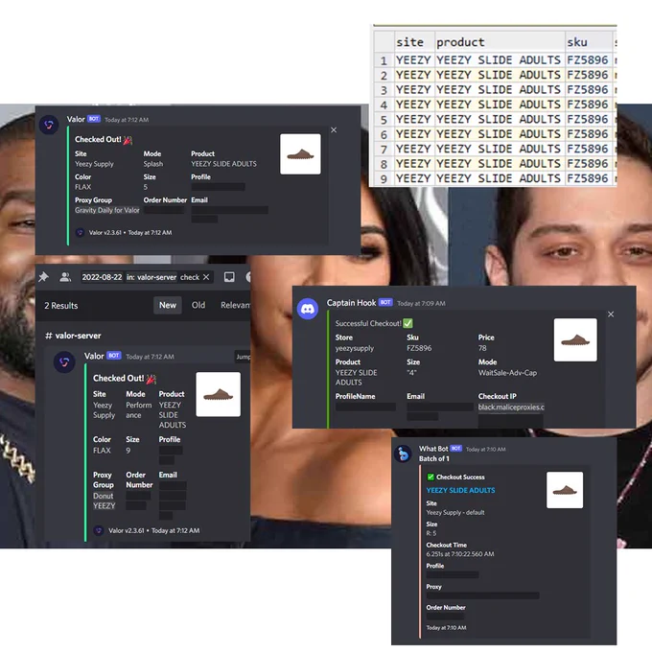Click the Gravity Daily for Valor proxy group
652x652 pixels.
pyautogui.click(x=107, y=210)
